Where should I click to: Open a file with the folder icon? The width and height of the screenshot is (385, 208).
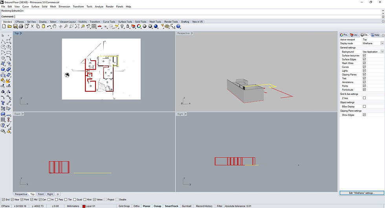coord(9,26)
